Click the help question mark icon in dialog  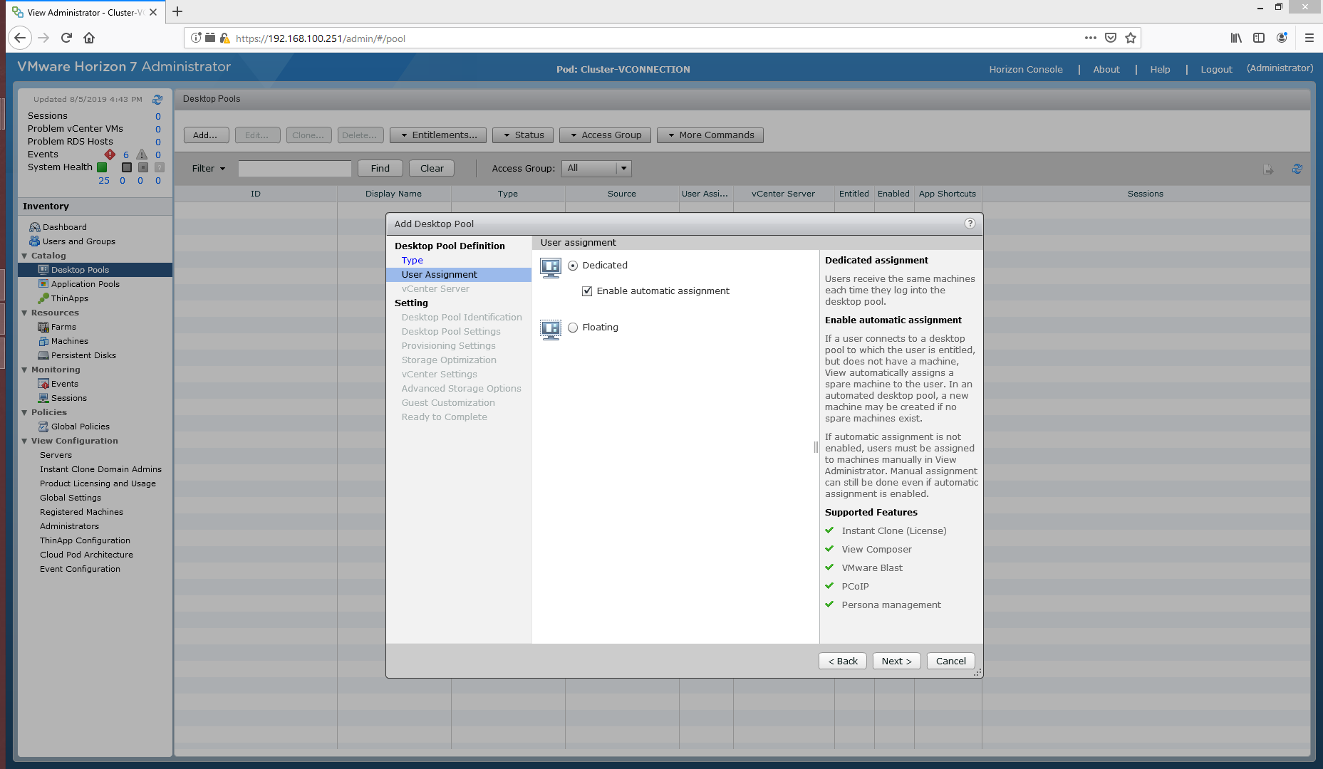click(x=970, y=224)
